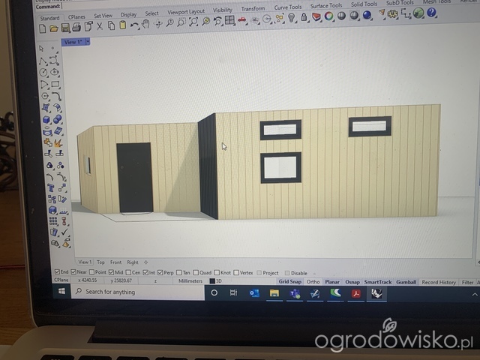Select the Circle tool in sidebar
This screenshot has width=480, height=360.
pos(43,73)
